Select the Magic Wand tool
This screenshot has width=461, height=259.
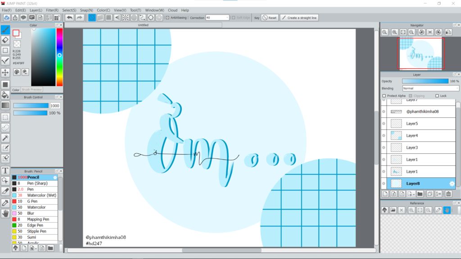(5, 138)
